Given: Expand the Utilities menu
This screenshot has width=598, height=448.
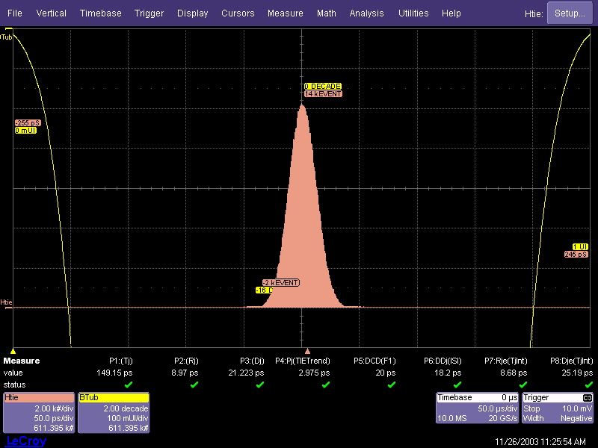Looking at the screenshot, I should tap(413, 13).
